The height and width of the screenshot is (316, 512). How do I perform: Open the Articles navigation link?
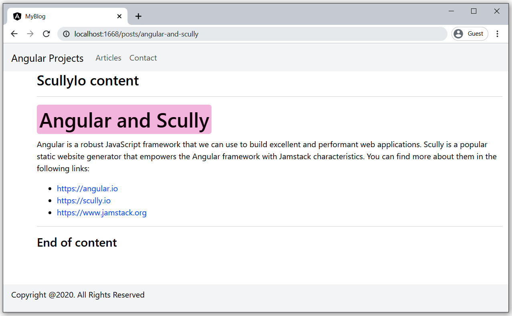click(x=109, y=58)
